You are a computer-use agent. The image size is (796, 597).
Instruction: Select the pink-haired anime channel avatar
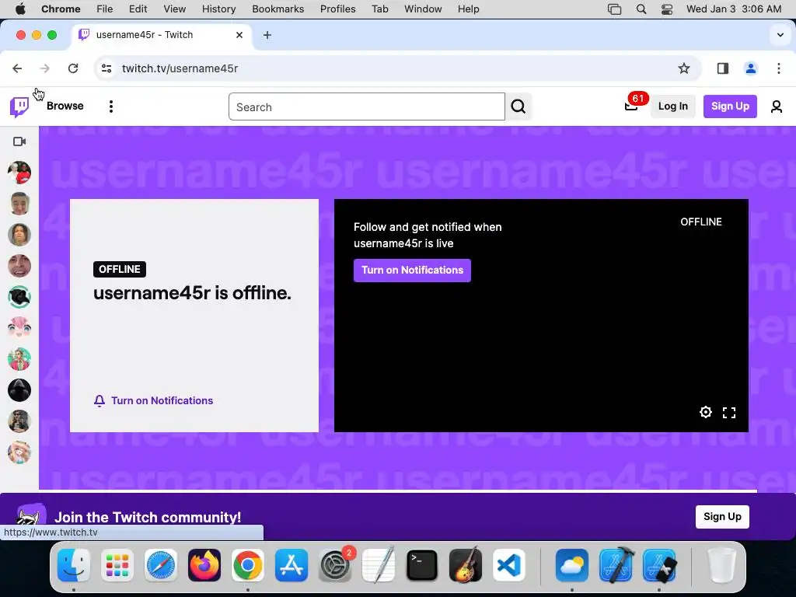19,328
